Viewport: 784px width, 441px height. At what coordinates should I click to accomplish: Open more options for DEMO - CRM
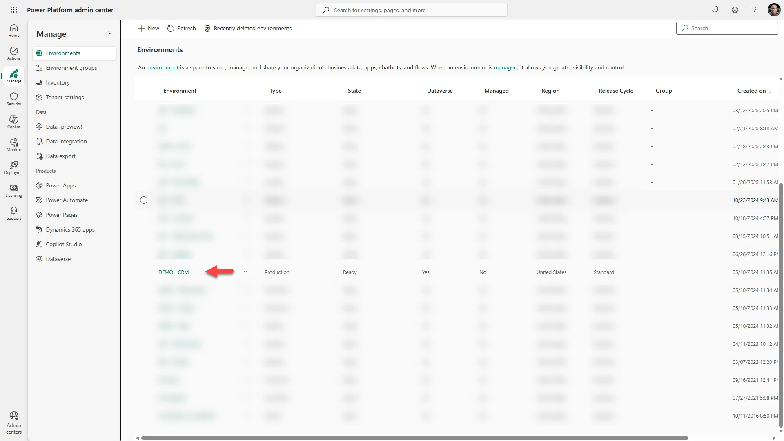[x=247, y=271]
